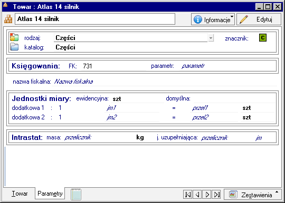Click the jm2 additional unit field

(132, 117)
